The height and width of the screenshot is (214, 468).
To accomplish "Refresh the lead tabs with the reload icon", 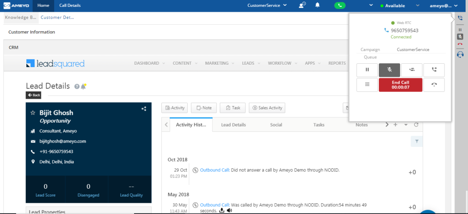I will point(416,125).
